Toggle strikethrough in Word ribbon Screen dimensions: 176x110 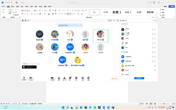(32, 14)
